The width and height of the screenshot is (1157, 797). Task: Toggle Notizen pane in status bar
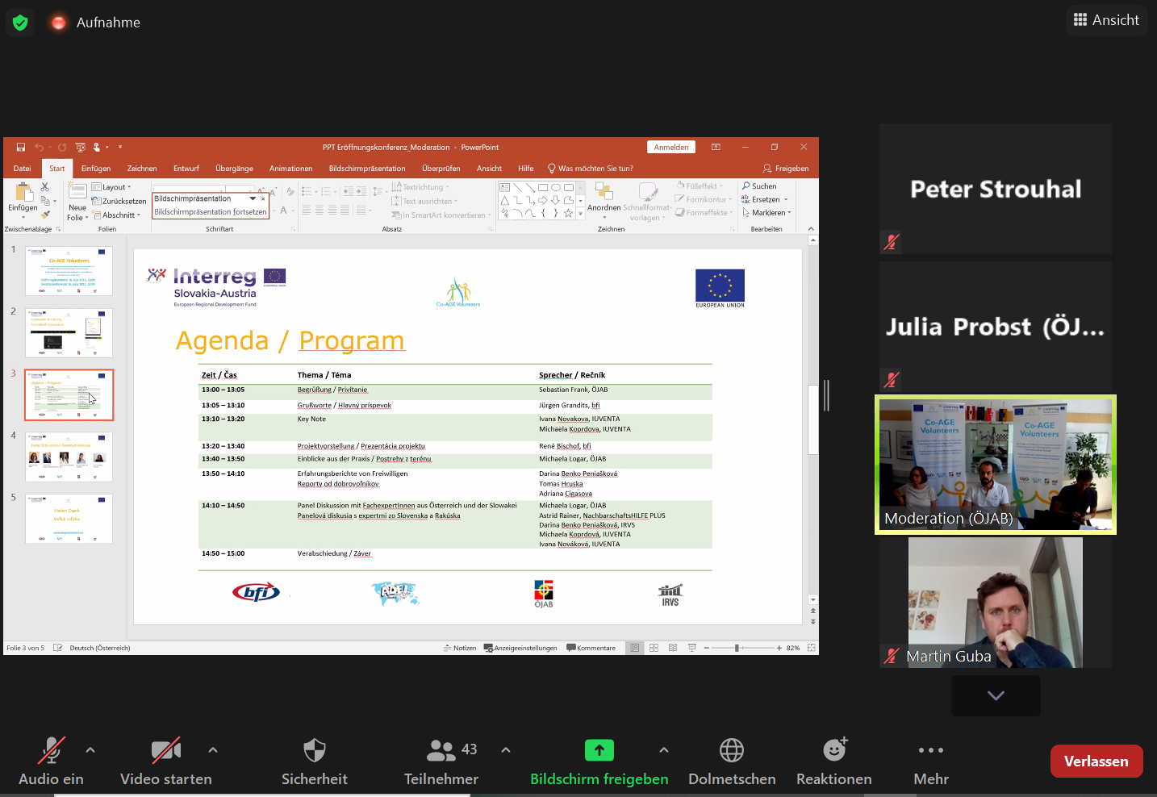[x=460, y=648]
